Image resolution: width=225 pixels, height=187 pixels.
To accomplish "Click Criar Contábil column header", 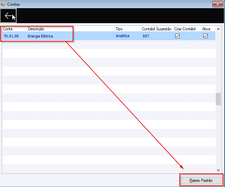I will coord(187,29).
